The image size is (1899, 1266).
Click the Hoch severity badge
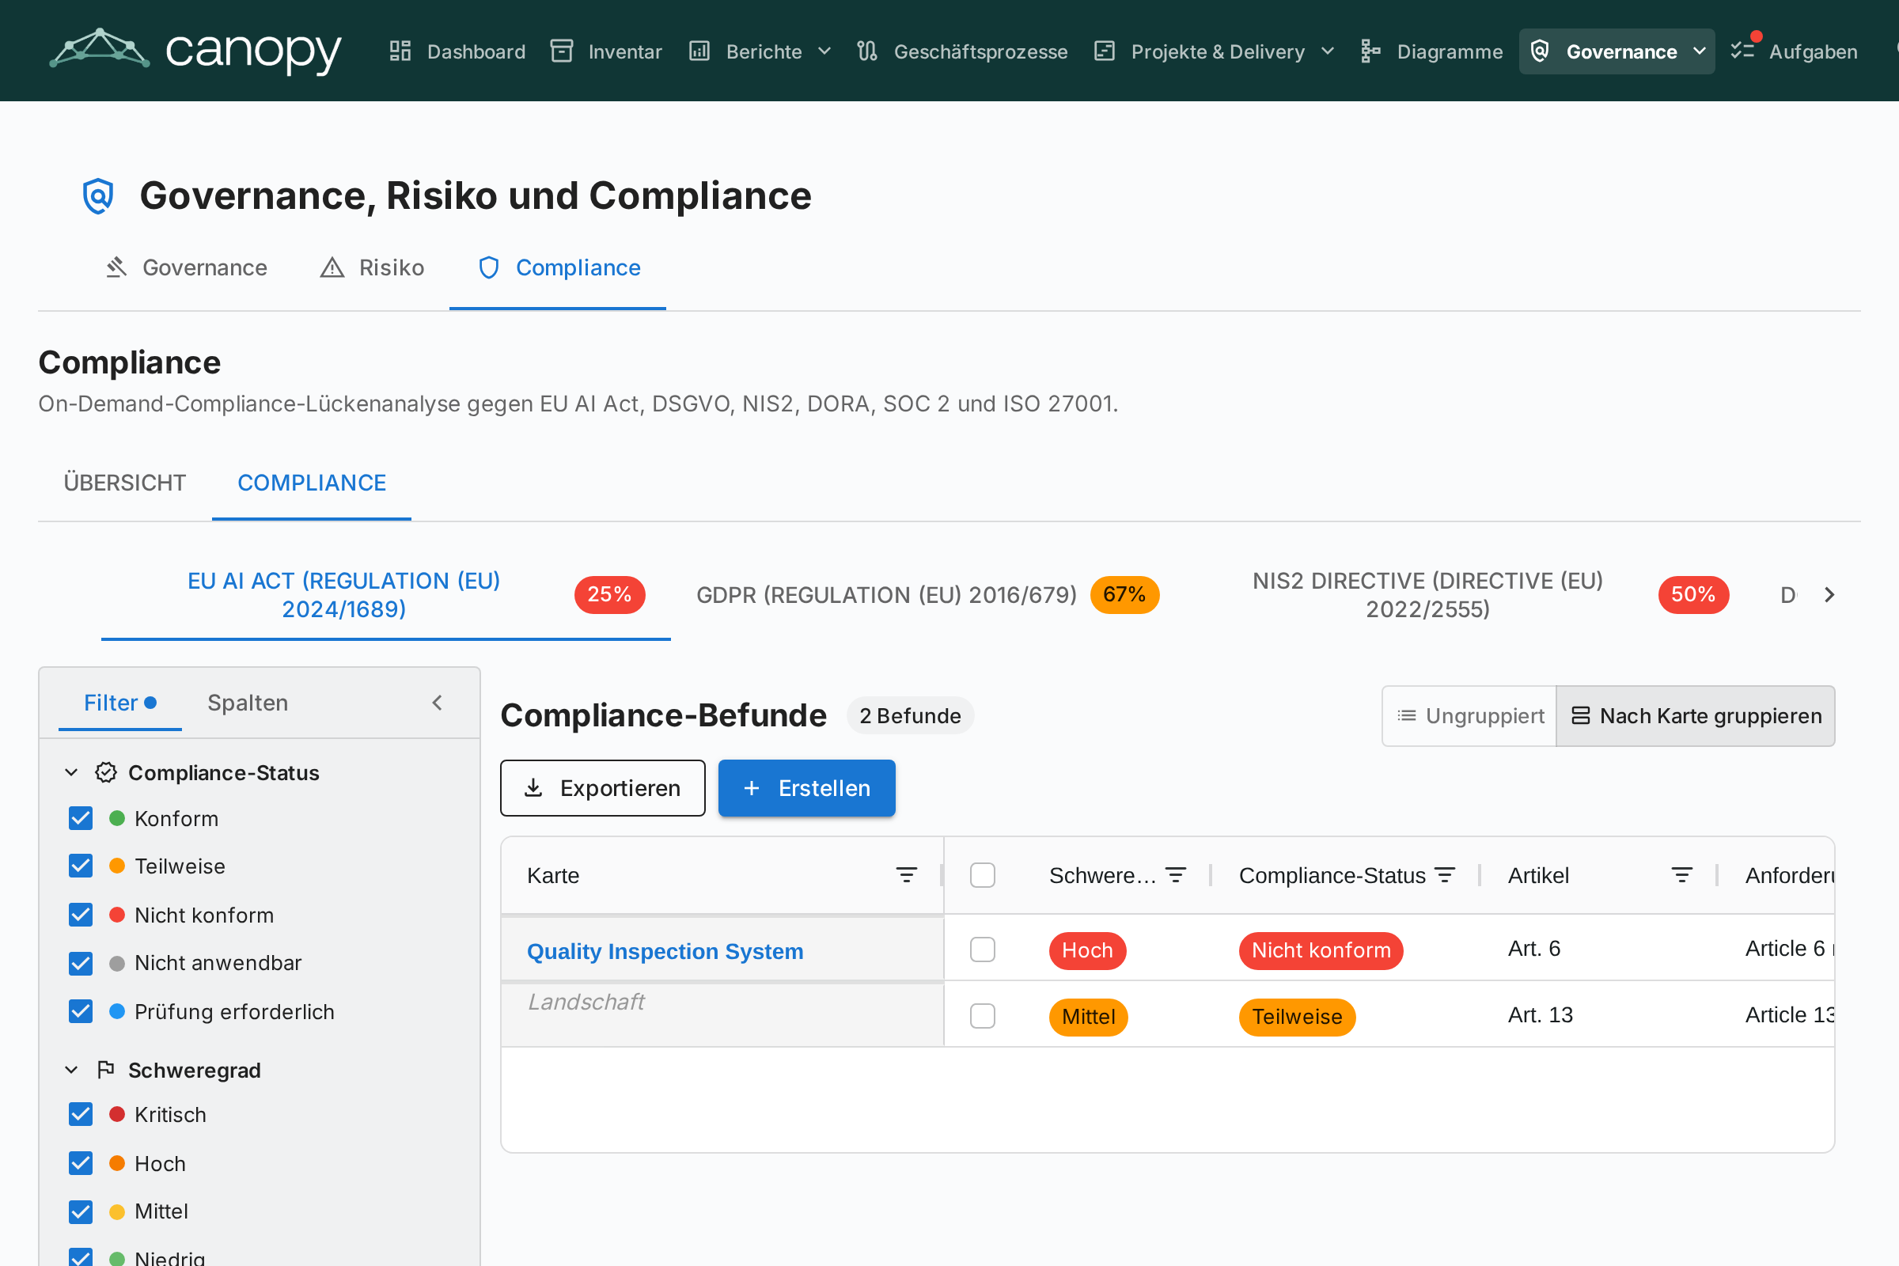tap(1087, 950)
